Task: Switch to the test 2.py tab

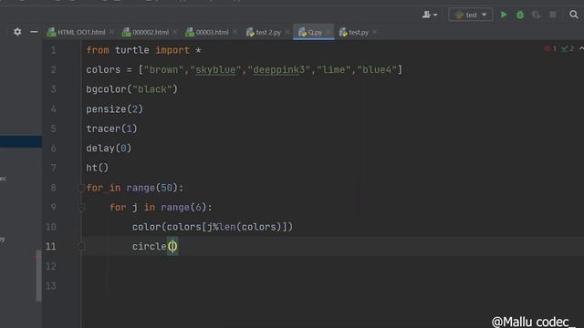Action: (x=264, y=33)
